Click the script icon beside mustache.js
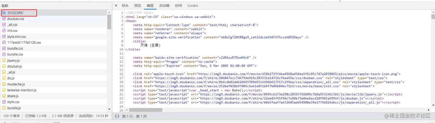The height and width of the screenshot is (123, 435). [x=4, y=84]
